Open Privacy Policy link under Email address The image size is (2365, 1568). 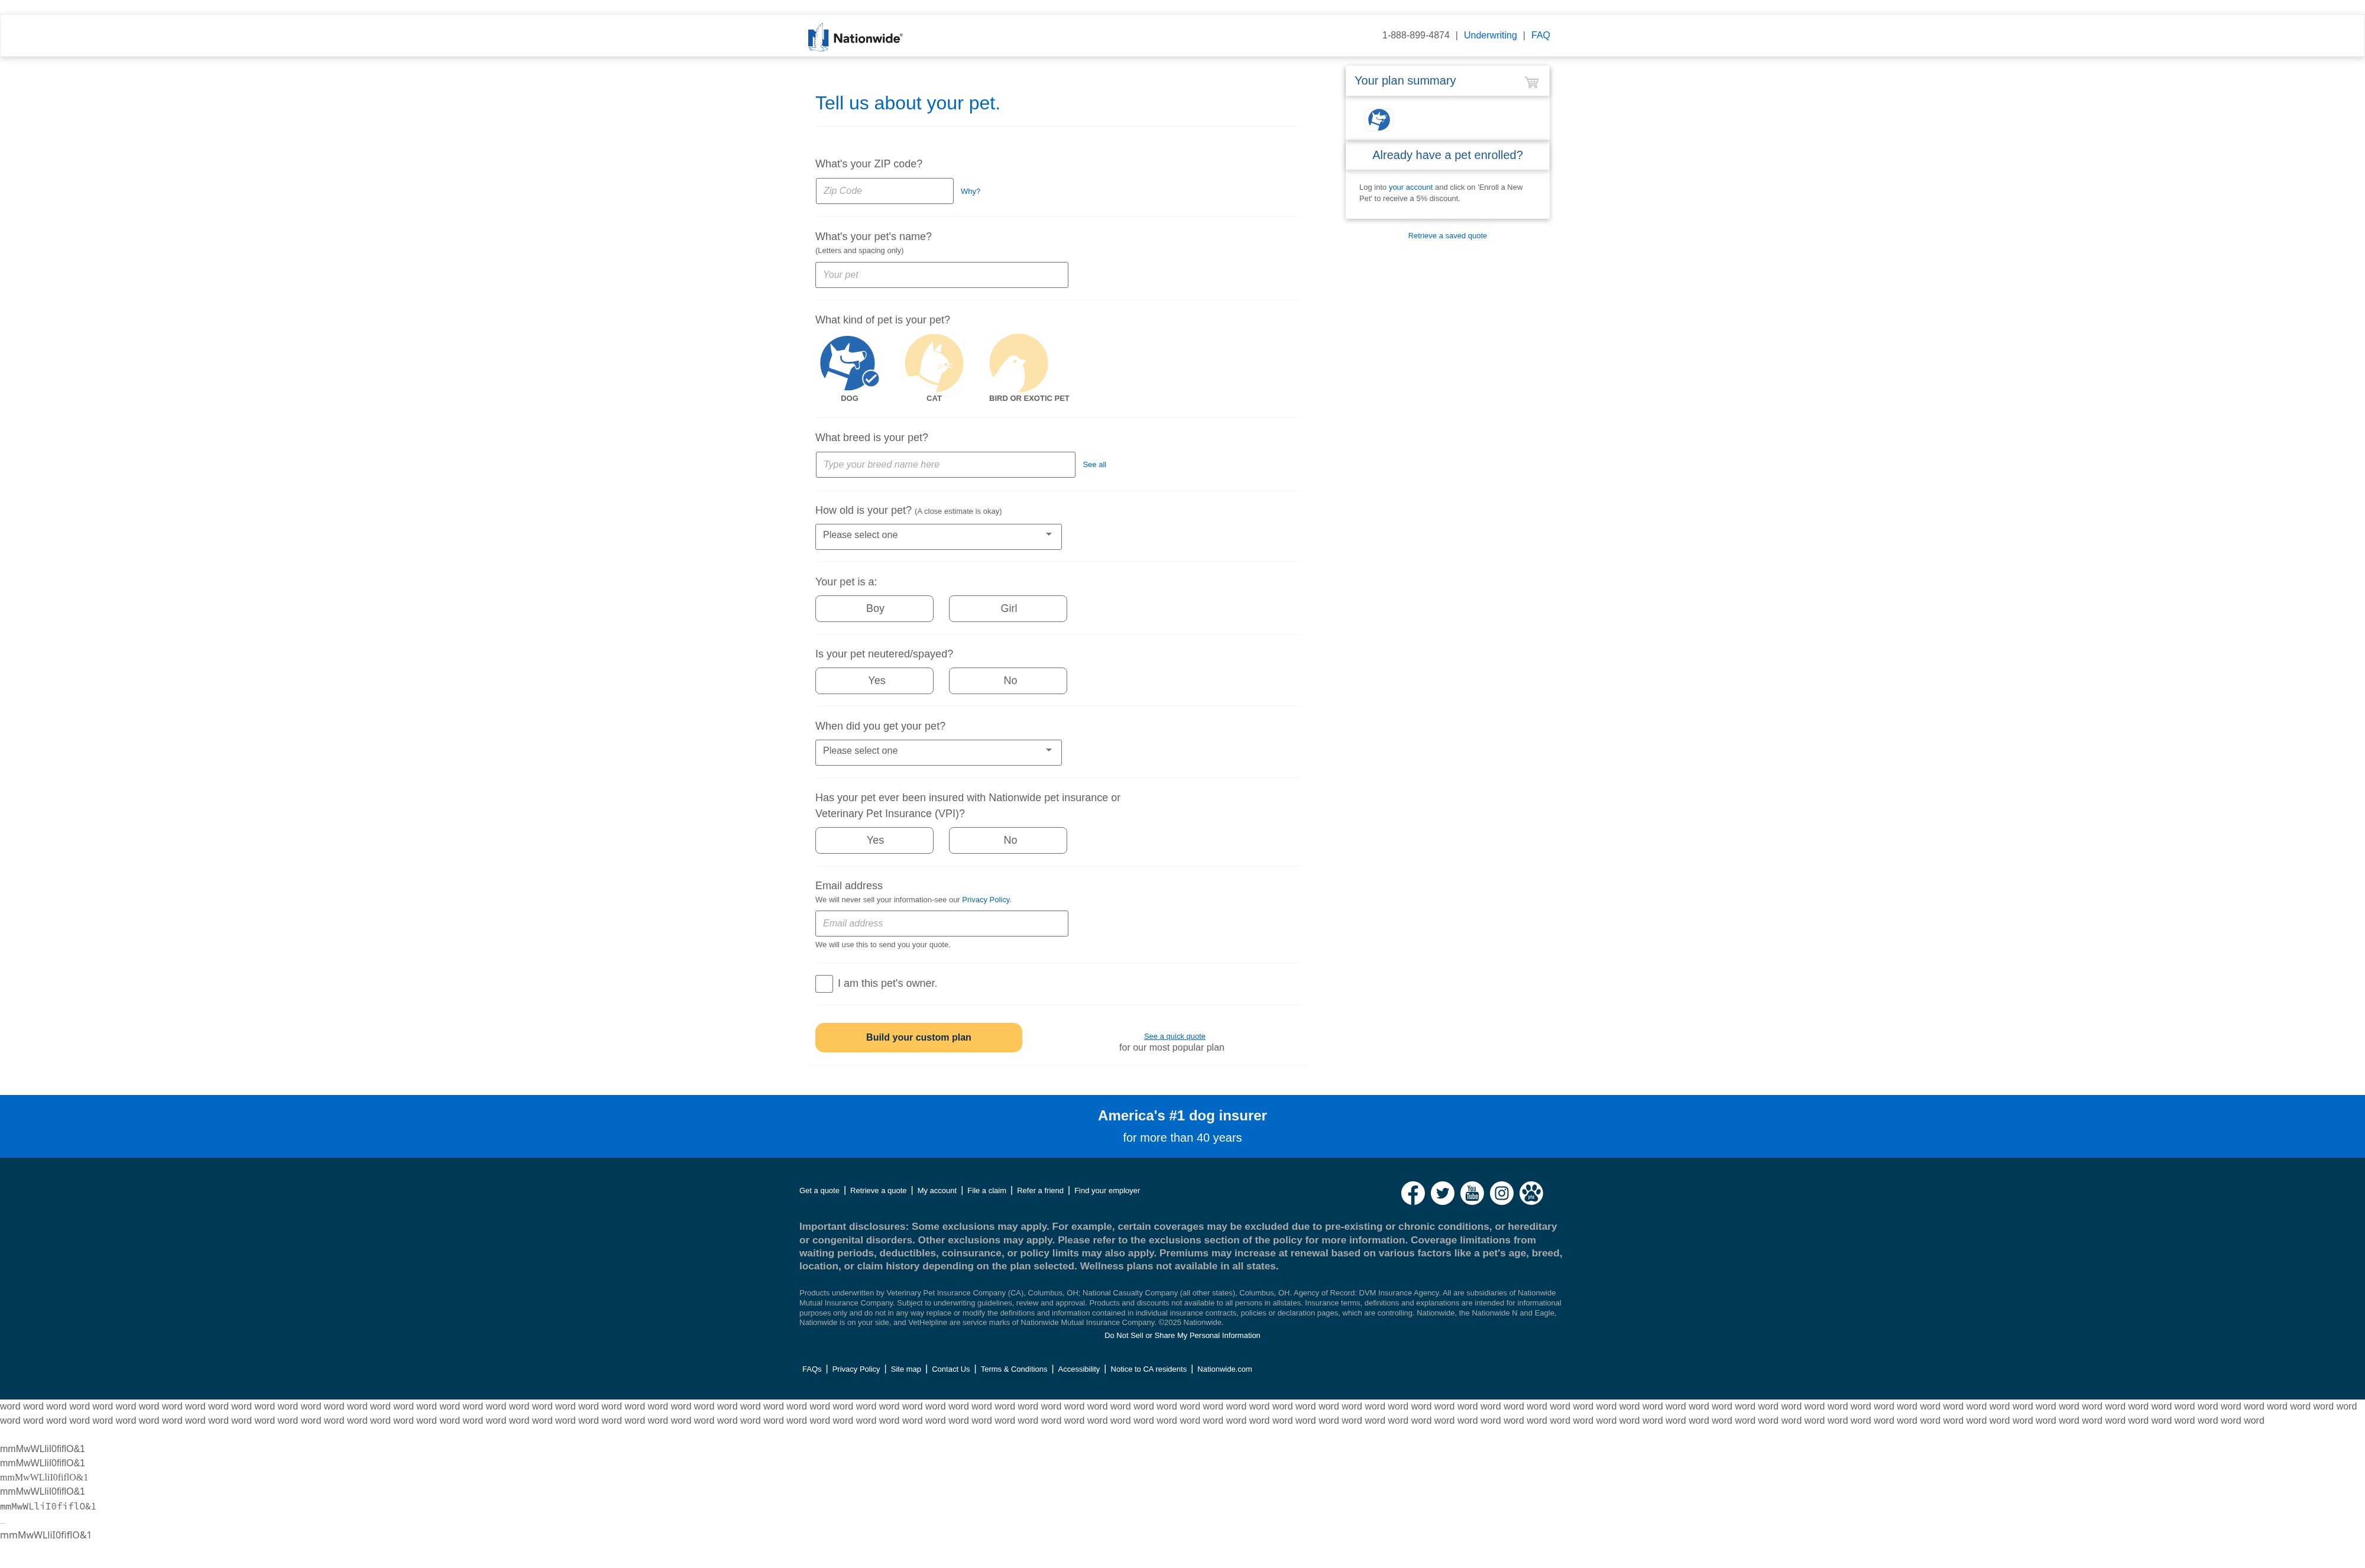(x=986, y=900)
